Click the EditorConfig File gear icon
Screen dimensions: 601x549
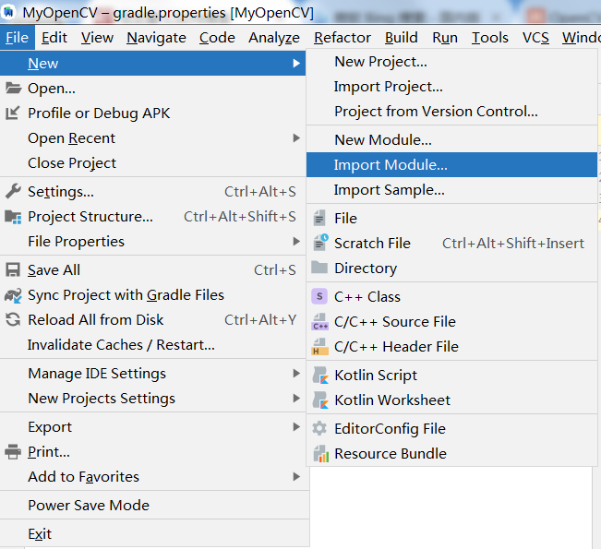[x=319, y=429]
